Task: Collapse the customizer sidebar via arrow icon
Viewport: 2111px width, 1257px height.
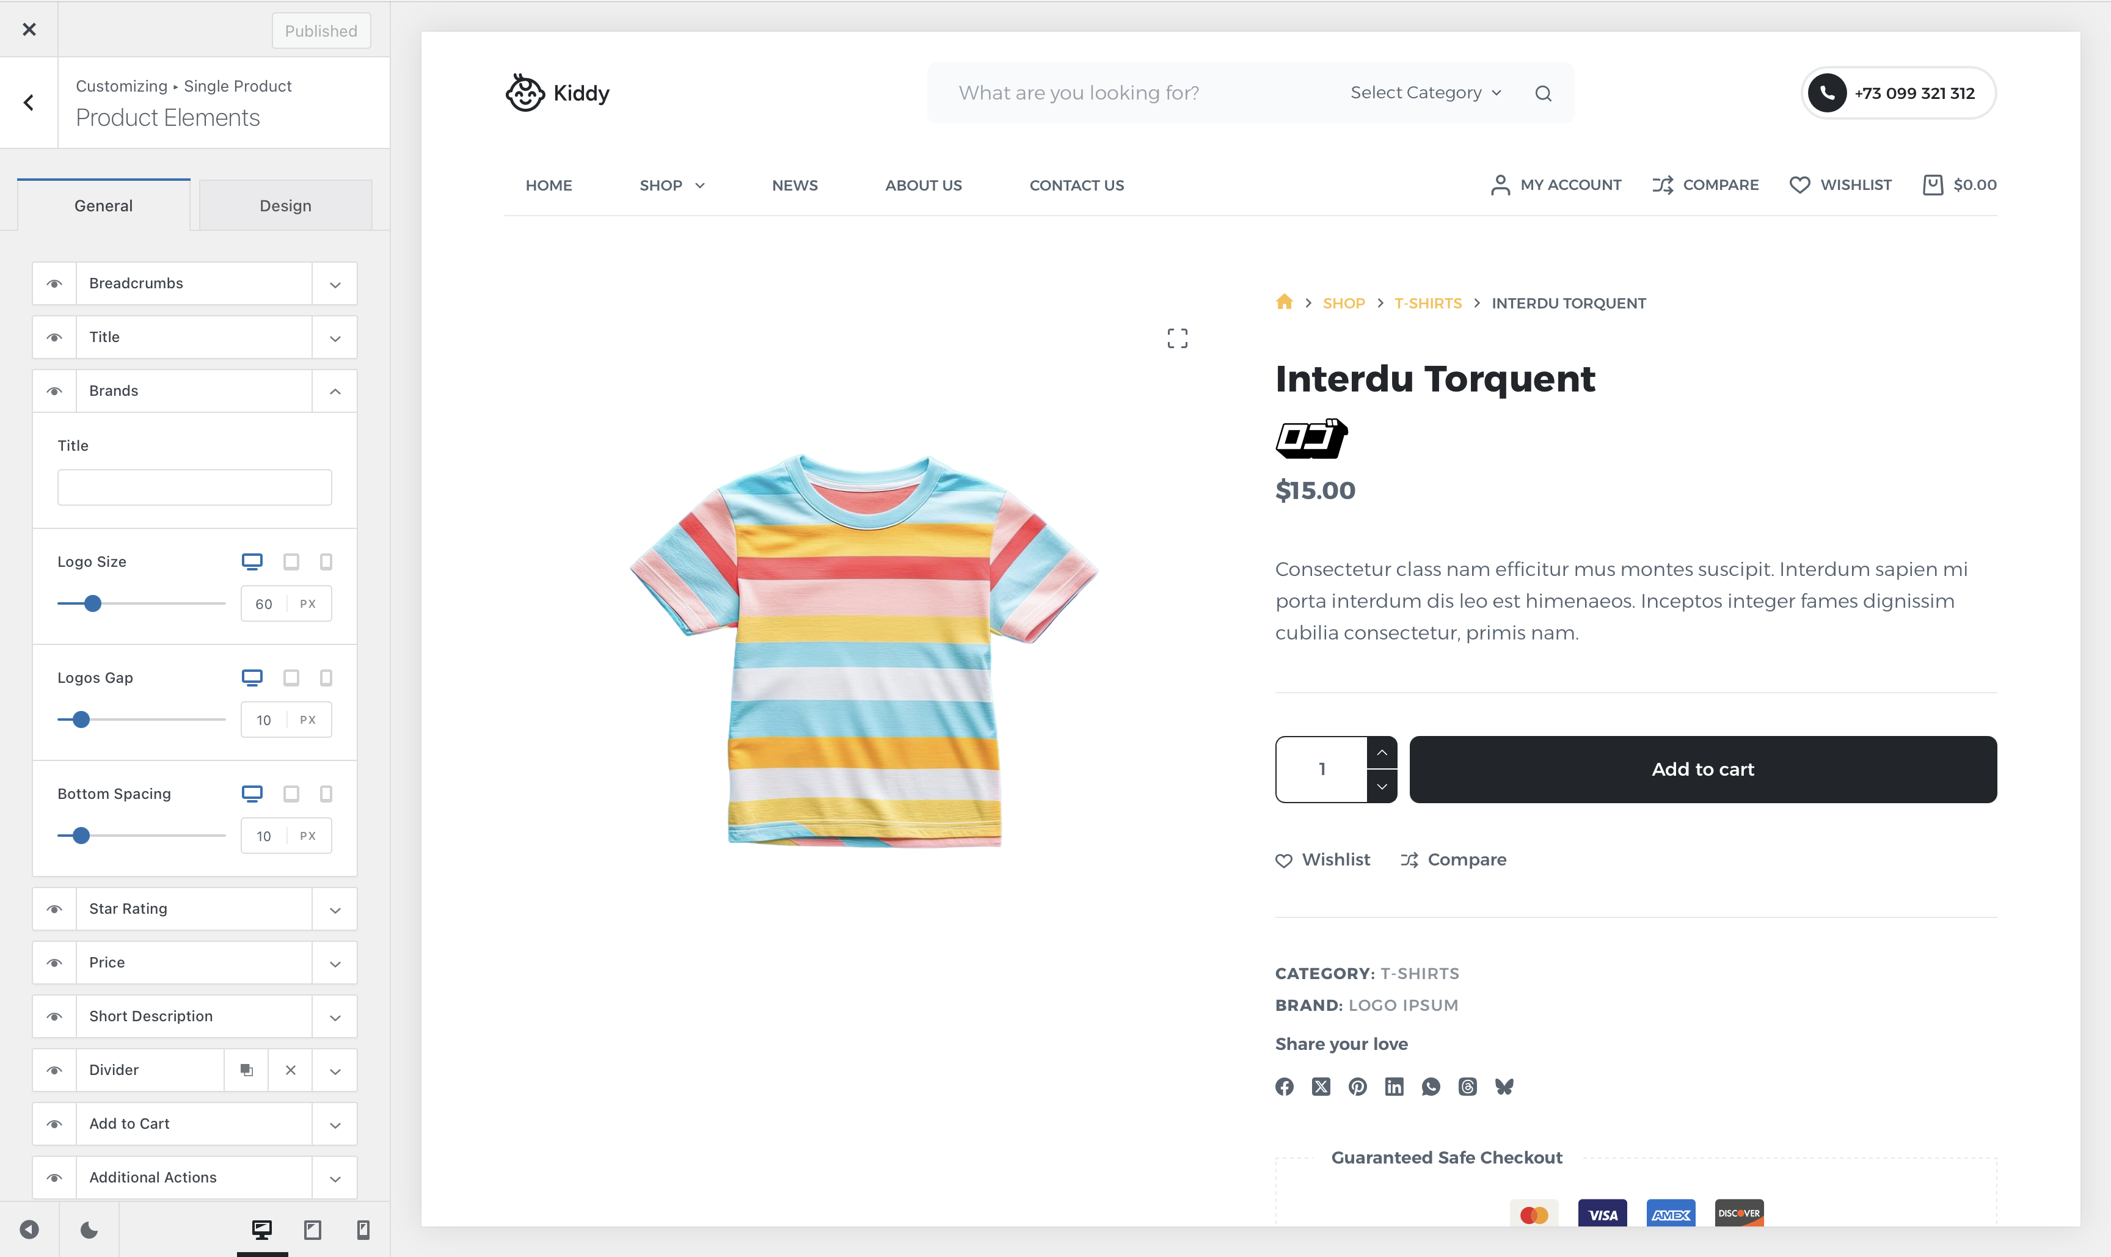Action: [x=29, y=1229]
